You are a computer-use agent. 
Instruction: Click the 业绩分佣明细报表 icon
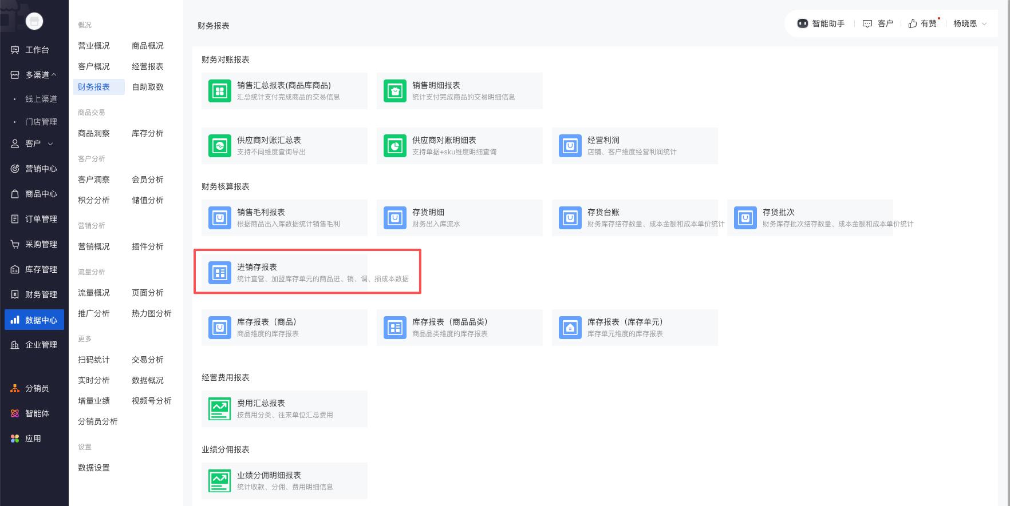220,481
